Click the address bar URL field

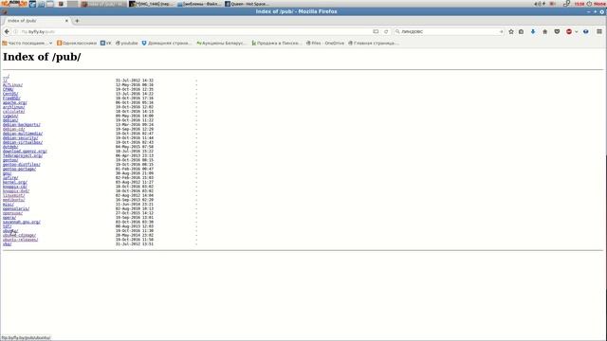coord(193,31)
